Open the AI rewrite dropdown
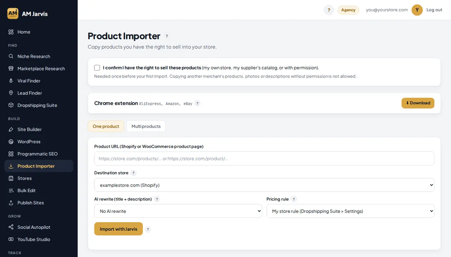This screenshot has height=257, width=451. click(178, 211)
